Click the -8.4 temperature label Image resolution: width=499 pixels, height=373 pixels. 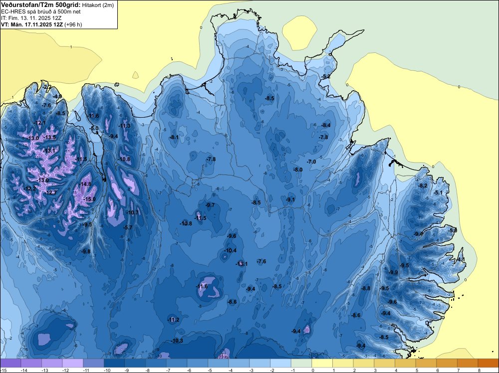pos(326,125)
